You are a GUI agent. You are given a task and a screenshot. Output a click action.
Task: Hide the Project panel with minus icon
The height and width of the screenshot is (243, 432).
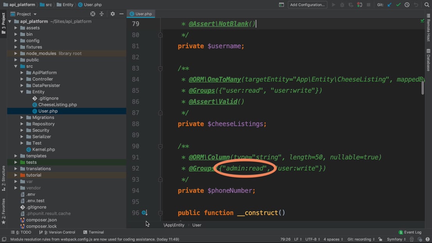click(121, 14)
